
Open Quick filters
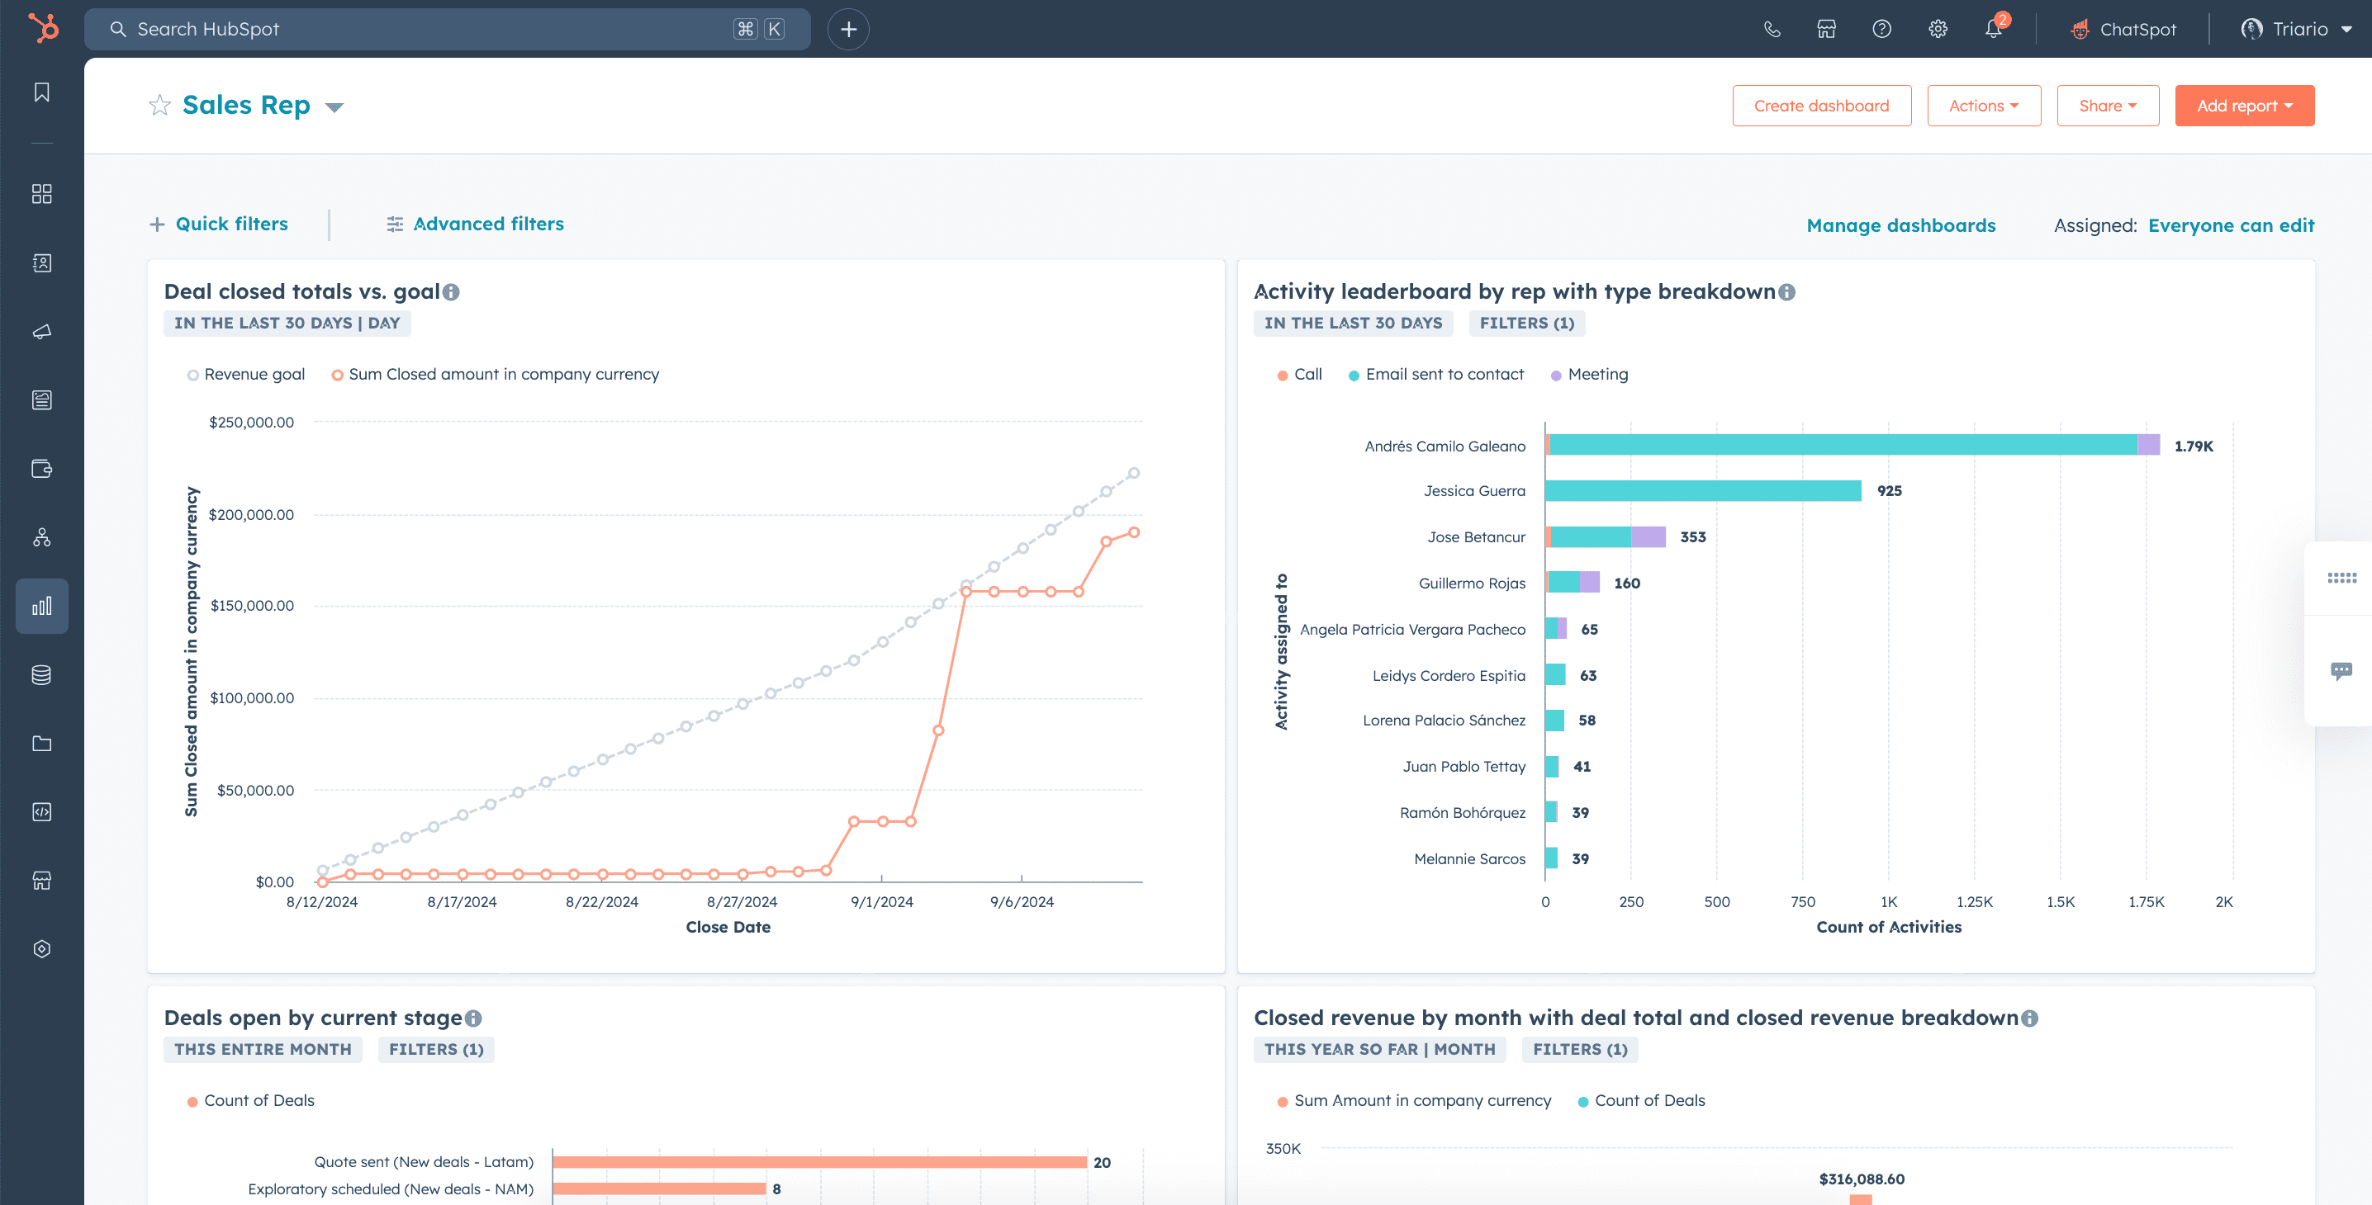[x=219, y=224]
